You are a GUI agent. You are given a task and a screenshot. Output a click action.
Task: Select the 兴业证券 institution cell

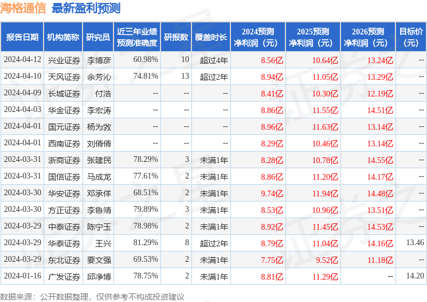64,60
